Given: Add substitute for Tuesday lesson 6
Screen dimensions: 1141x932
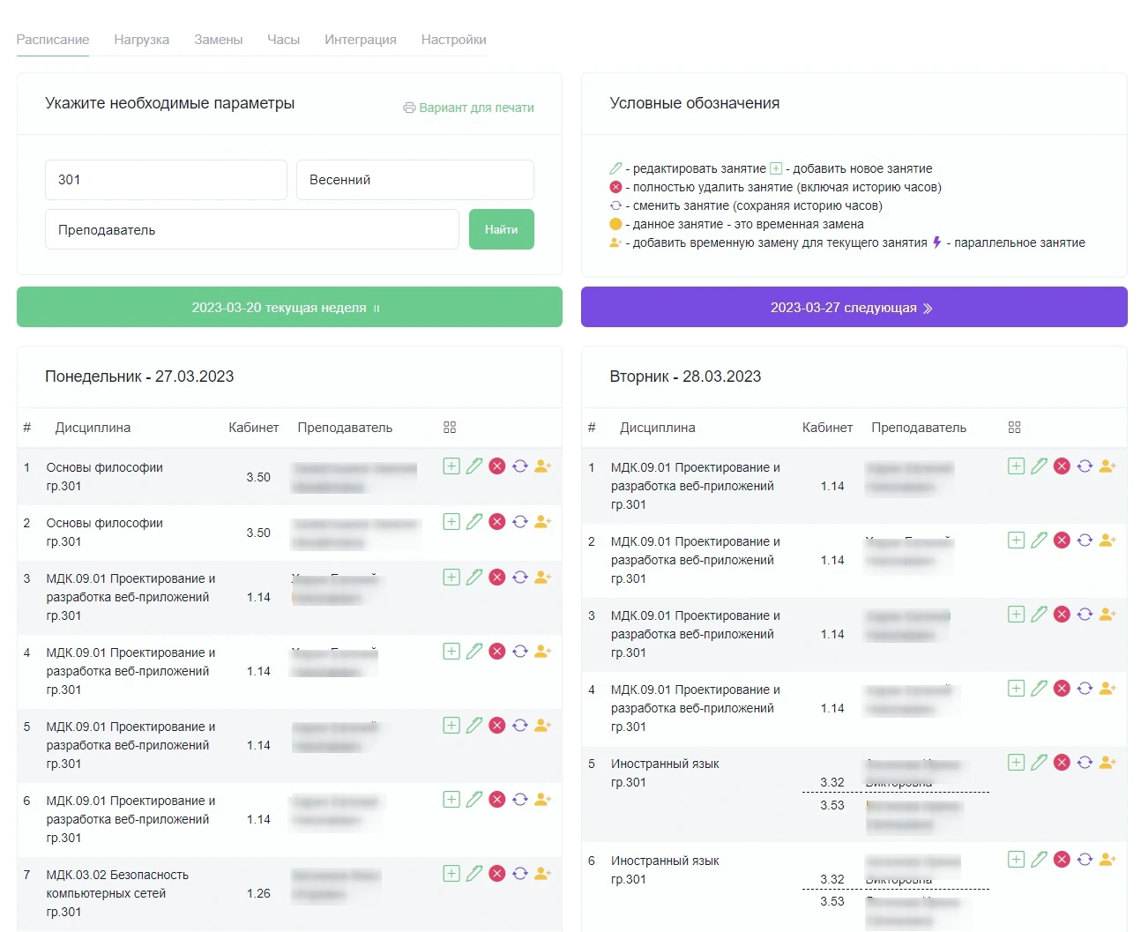Looking at the screenshot, I should click(1108, 860).
